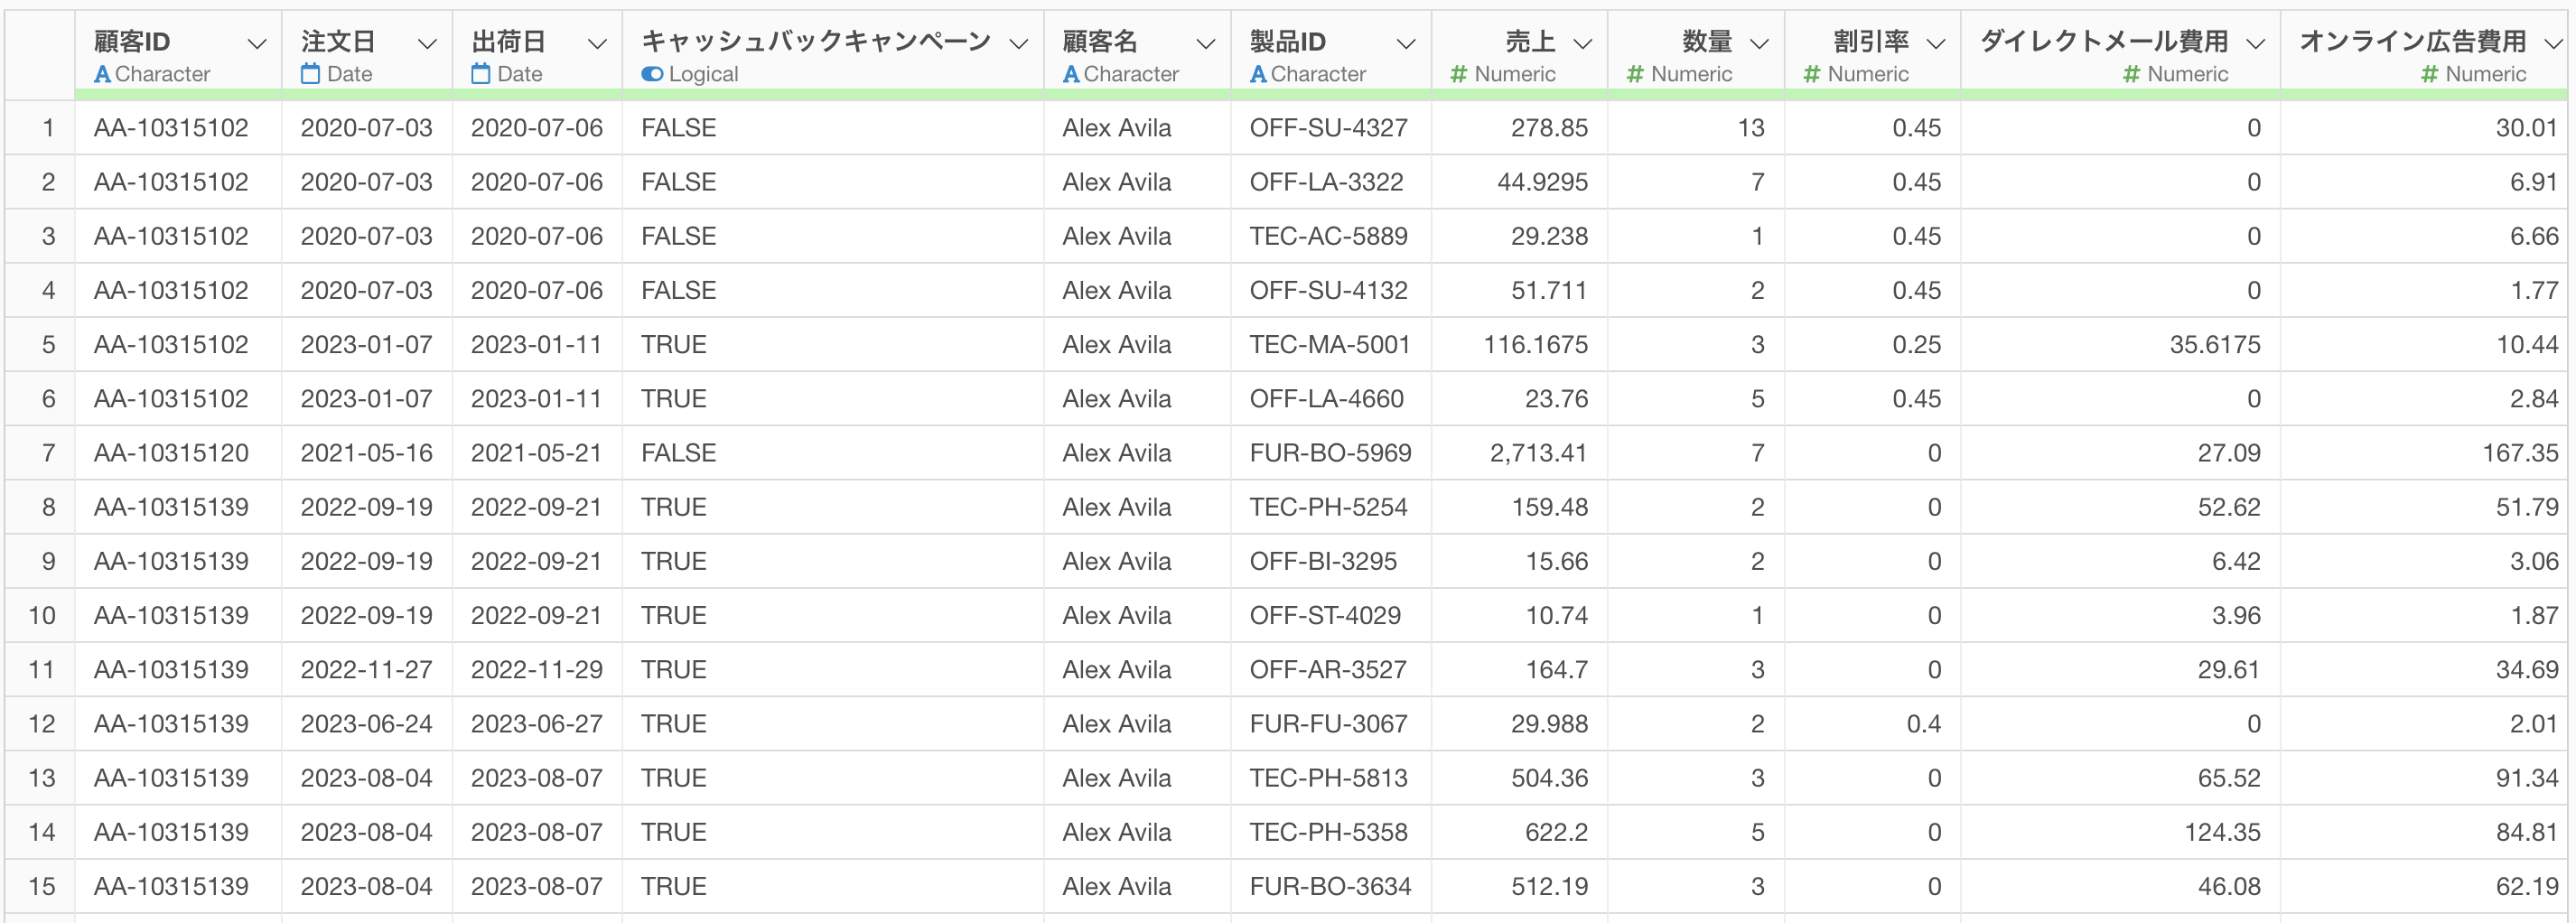
Task: Click product ID OFF-LA-3322
Action: (x=1326, y=182)
